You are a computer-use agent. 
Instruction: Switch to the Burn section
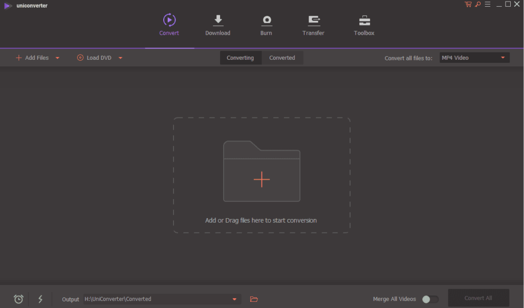[x=266, y=25]
